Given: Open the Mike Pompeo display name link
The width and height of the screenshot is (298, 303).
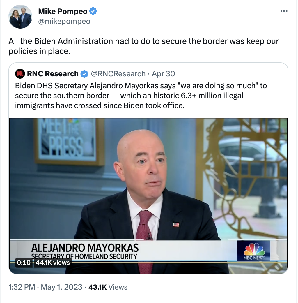Looking at the screenshot, I should click(x=63, y=11).
